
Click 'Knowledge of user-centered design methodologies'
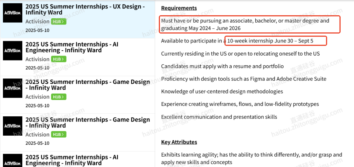click(222, 92)
